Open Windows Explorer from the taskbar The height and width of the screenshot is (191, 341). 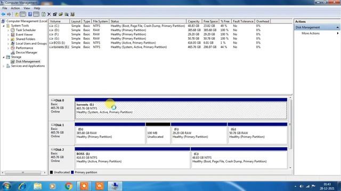37,186
